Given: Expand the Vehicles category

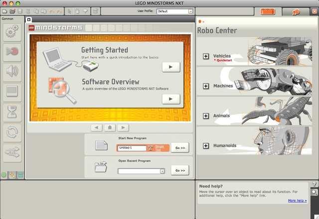Looking at the screenshot, I should [206, 56].
